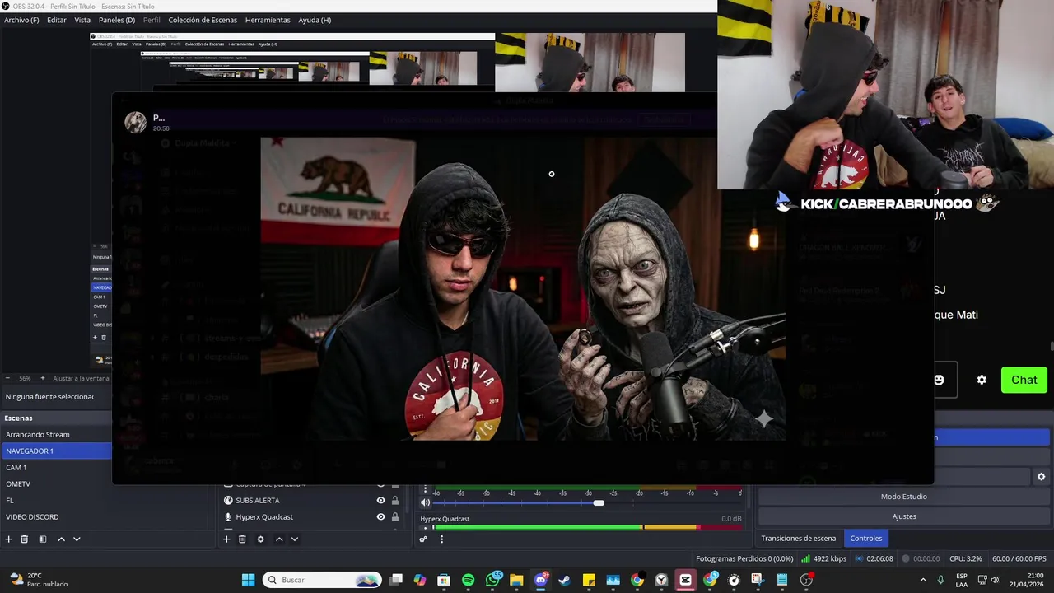Screen dimensions: 1054x593
Task: Toggle visibility of SUBS ALERTA source
Action: (x=380, y=500)
